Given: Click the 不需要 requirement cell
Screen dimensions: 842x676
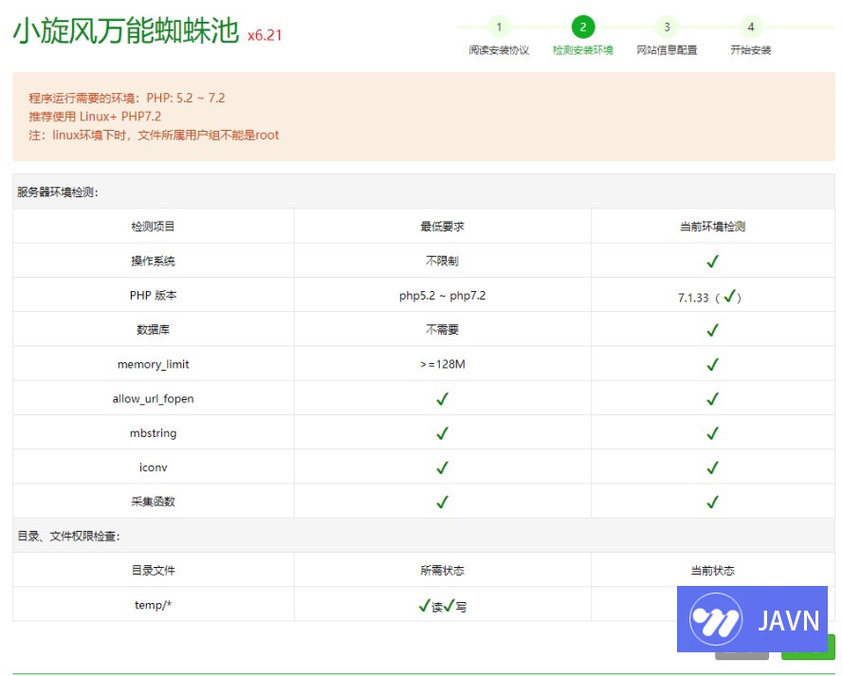Looking at the screenshot, I should click(x=442, y=330).
